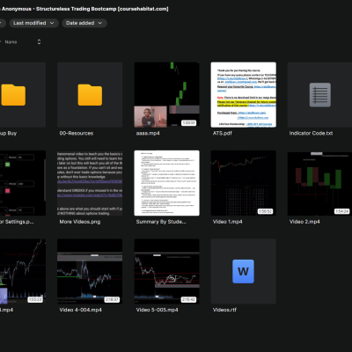
Task: Open the indicator Settings image thumbnail
Action: pyautogui.click(x=23, y=183)
